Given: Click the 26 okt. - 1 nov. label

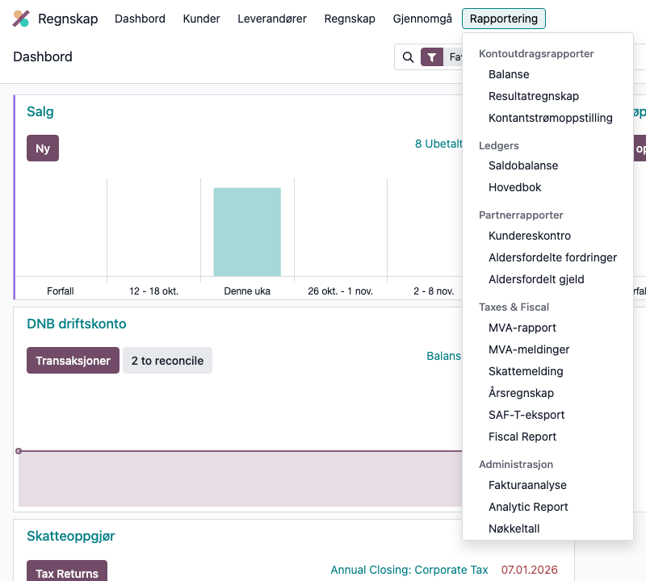Looking at the screenshot, I should (x=340, y=291).
